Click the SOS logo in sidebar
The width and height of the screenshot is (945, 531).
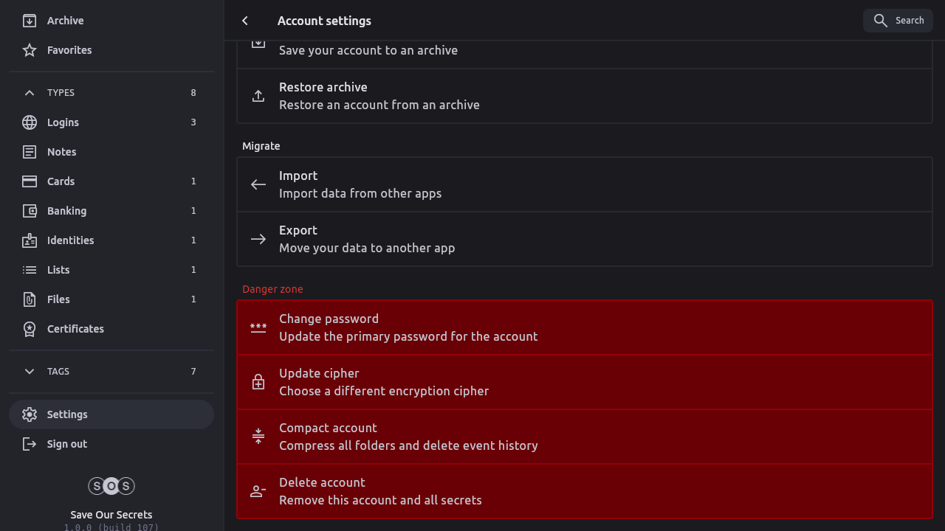tap(111, 486)
